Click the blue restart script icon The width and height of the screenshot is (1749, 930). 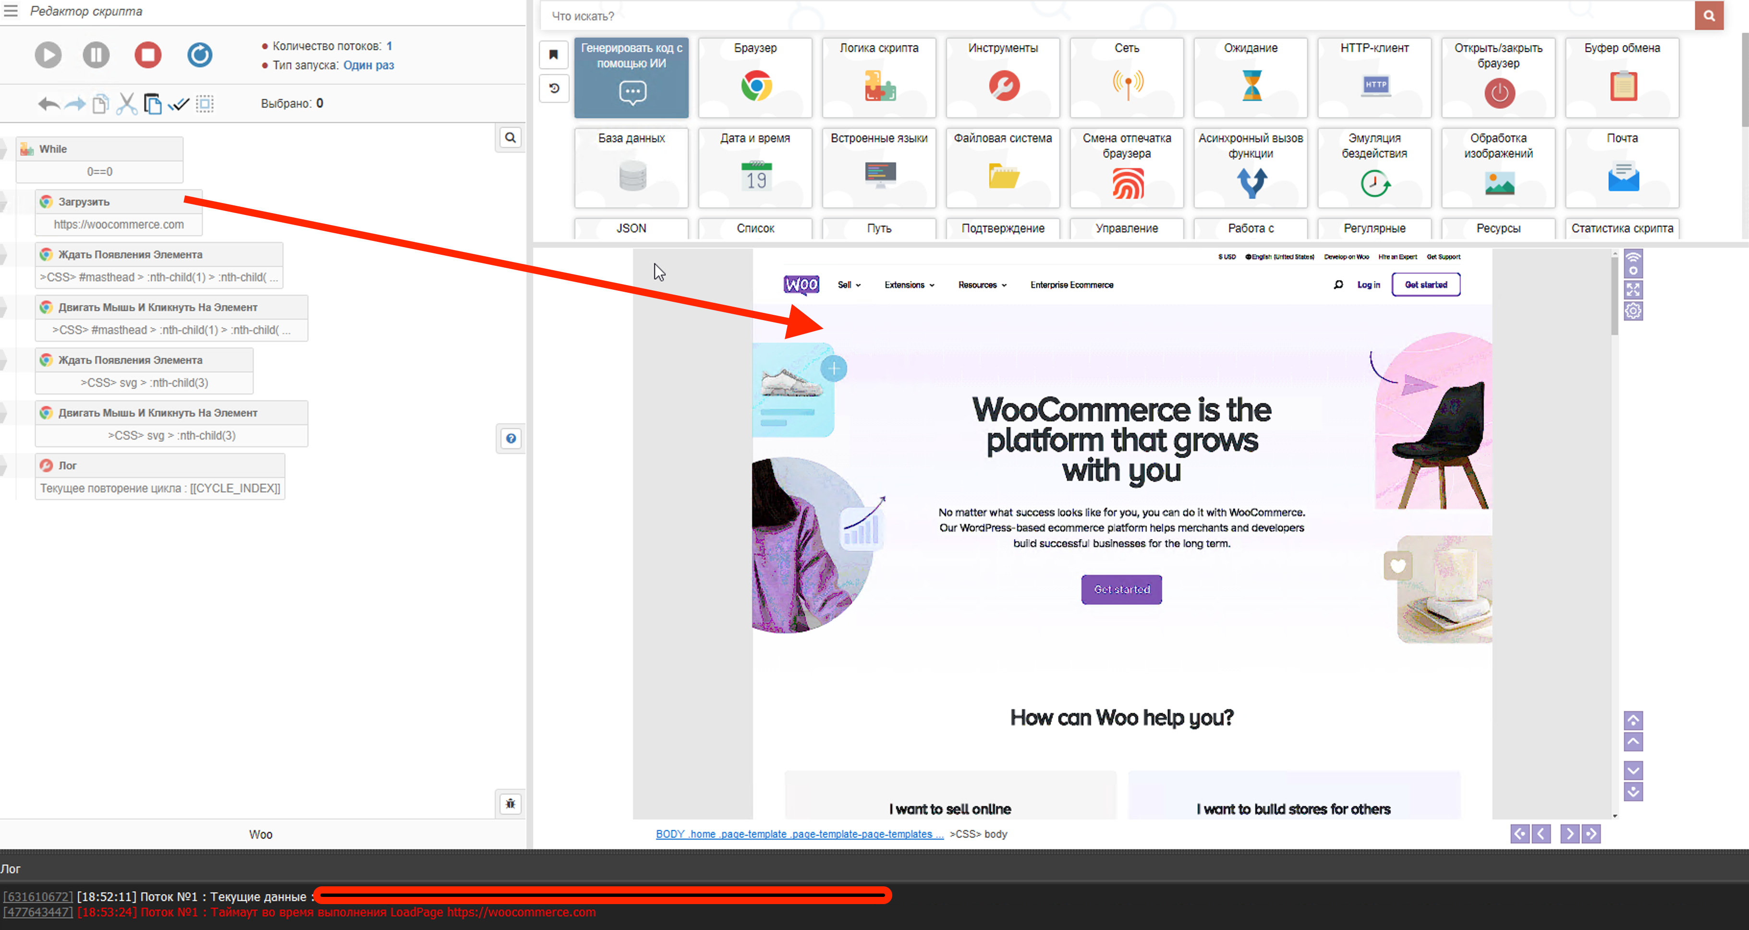click(200, 55)
